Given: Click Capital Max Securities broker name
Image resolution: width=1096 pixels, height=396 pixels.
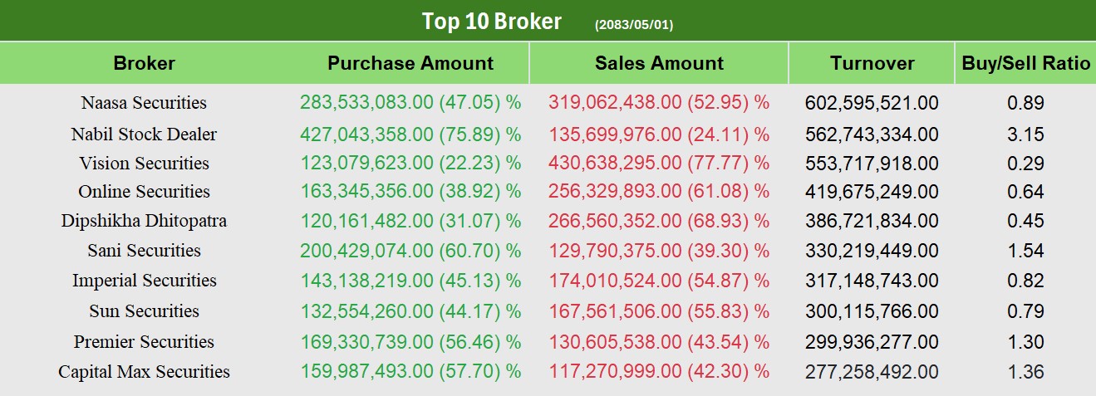Looking at the screenshot, I should [x=144, y=372].
